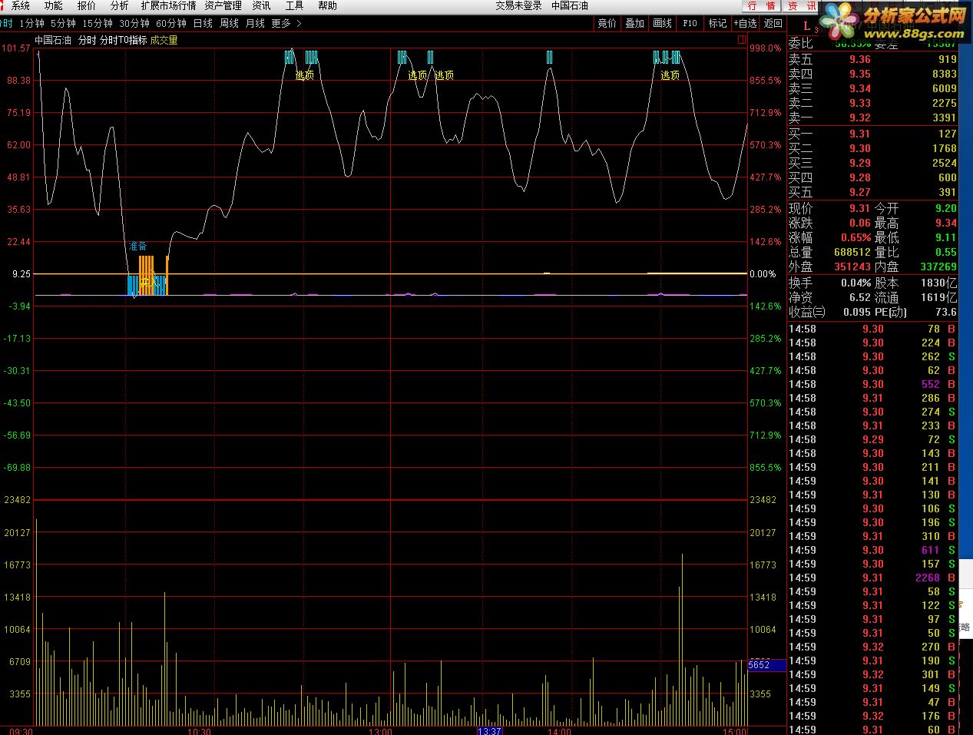Select the 卖三 ask row

coord(872,88)
